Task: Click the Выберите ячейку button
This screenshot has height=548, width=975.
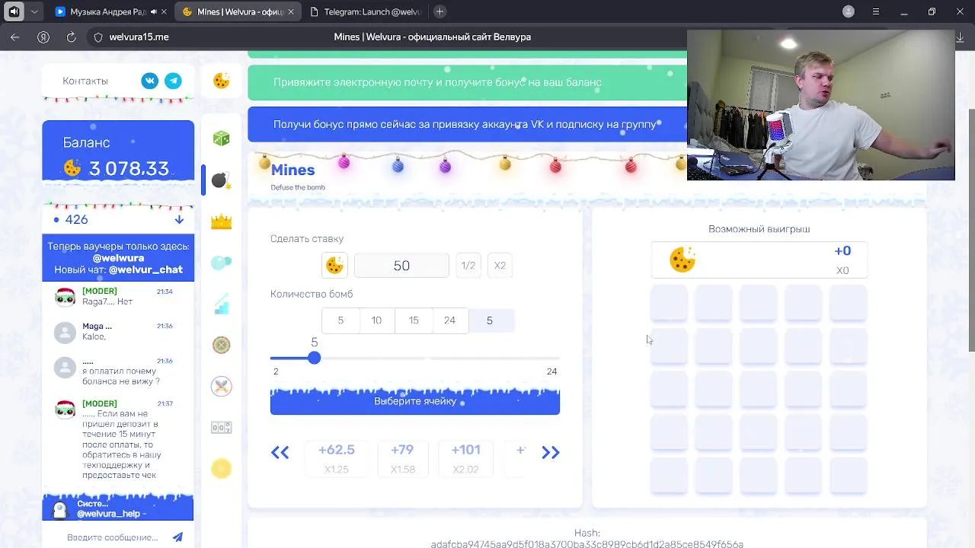Action: (x=415, y=401)
